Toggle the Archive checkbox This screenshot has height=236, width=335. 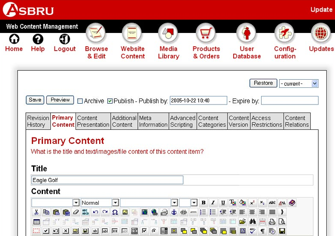pyautogui.click(x=80, y=101)
